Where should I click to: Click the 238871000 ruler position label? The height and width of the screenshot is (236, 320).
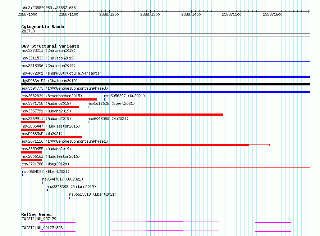28,14
